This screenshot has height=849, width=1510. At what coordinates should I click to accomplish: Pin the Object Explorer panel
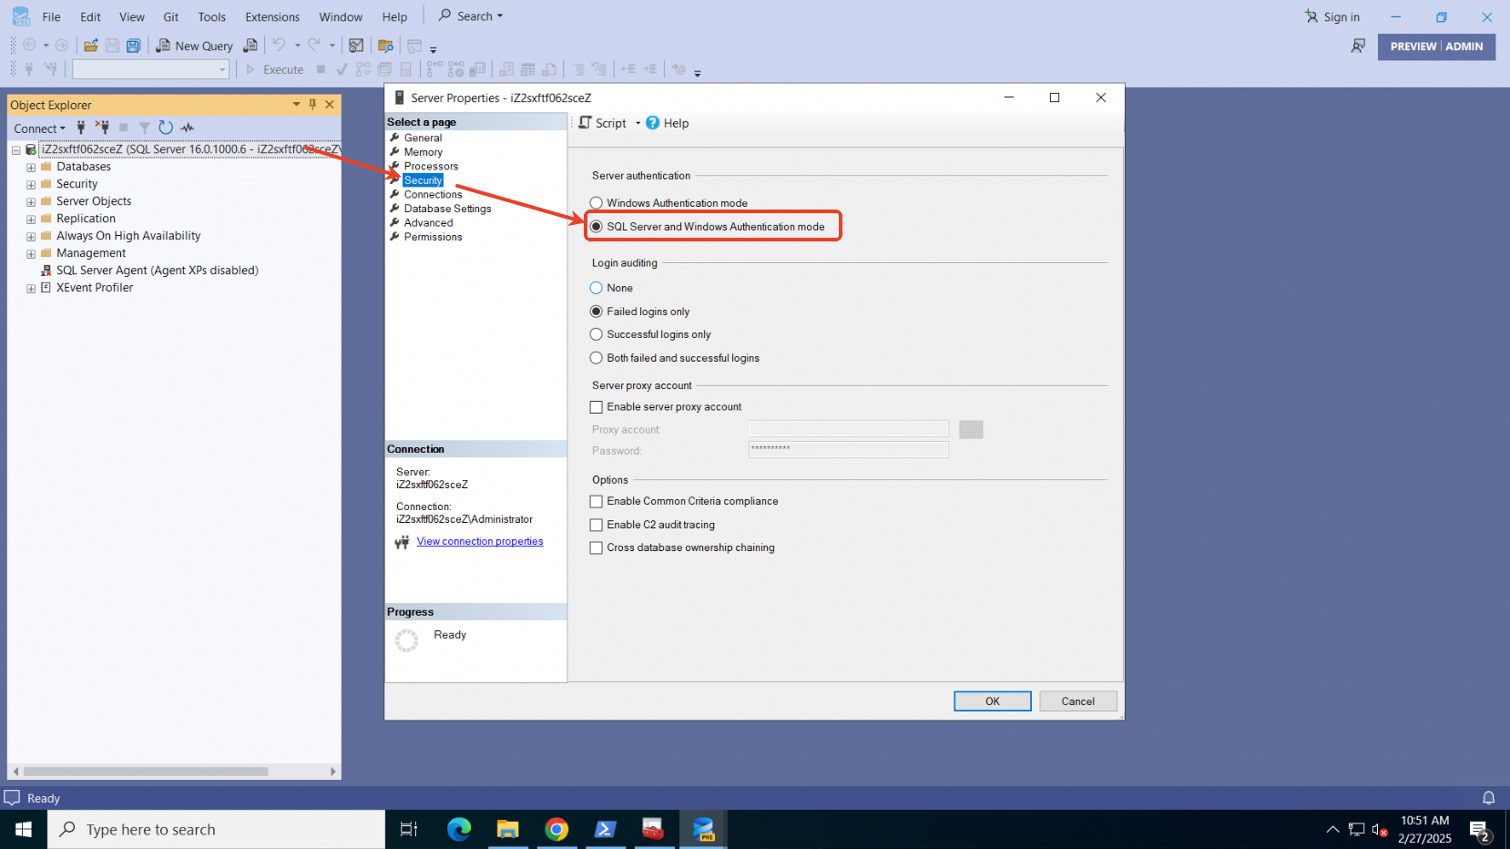[312, 105]
